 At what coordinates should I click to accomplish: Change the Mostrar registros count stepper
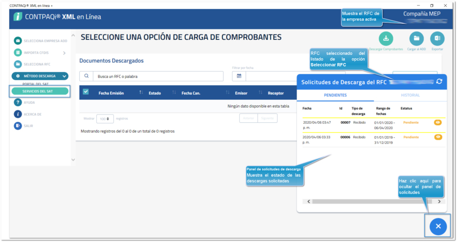coord(105,119)
